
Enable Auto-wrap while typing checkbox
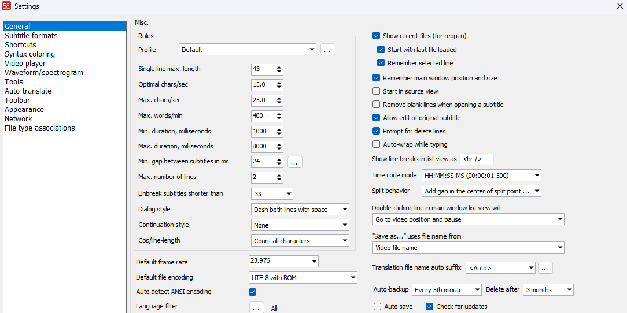(377, 144)
